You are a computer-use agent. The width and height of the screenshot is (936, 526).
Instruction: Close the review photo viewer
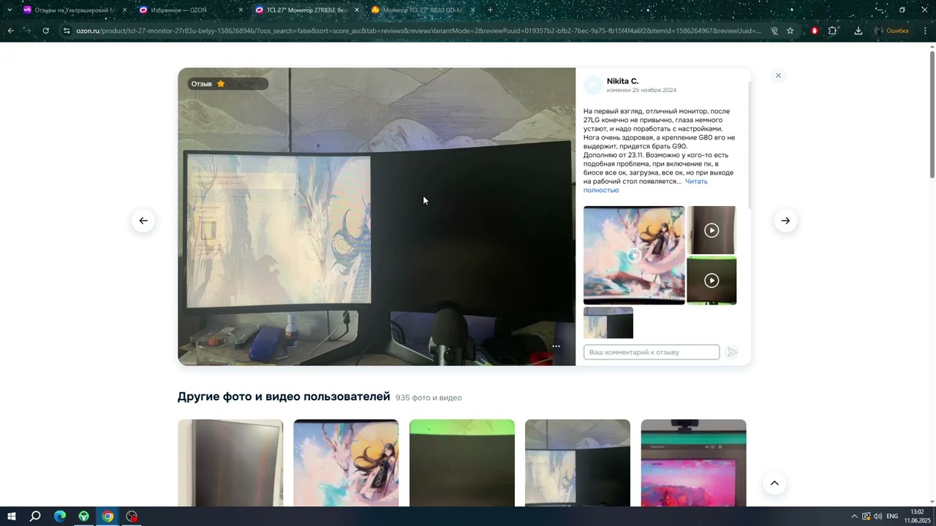[778, 76]
